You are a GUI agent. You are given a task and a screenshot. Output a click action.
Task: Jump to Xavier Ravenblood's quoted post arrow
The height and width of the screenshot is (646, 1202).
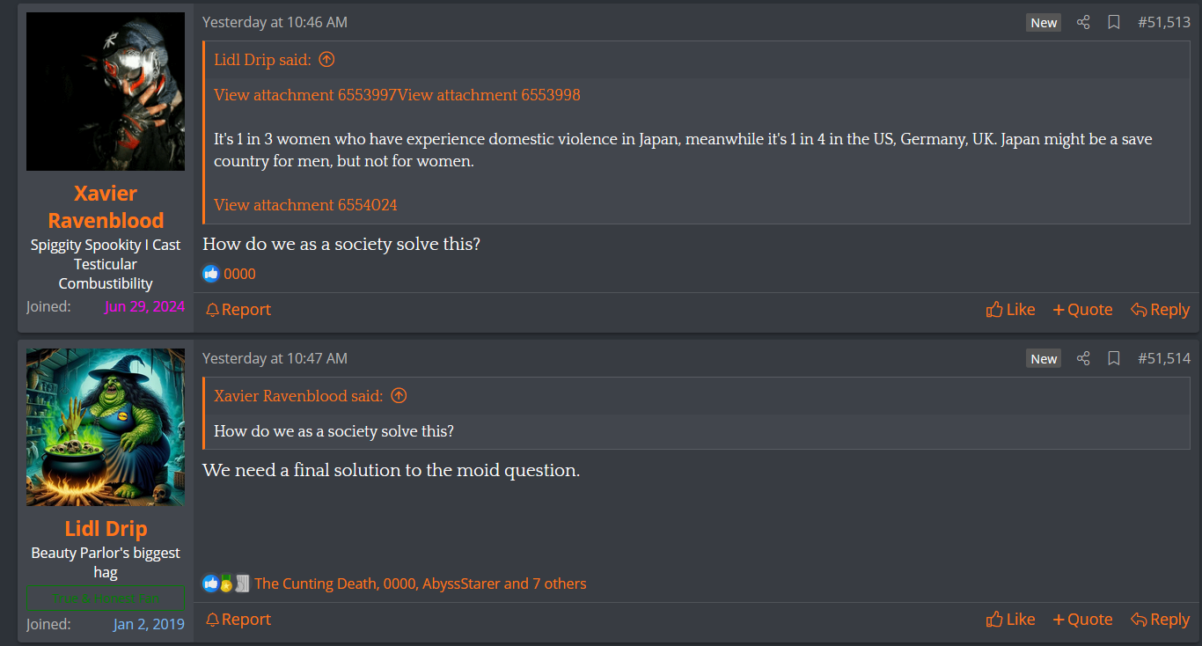tap(399, 396)
